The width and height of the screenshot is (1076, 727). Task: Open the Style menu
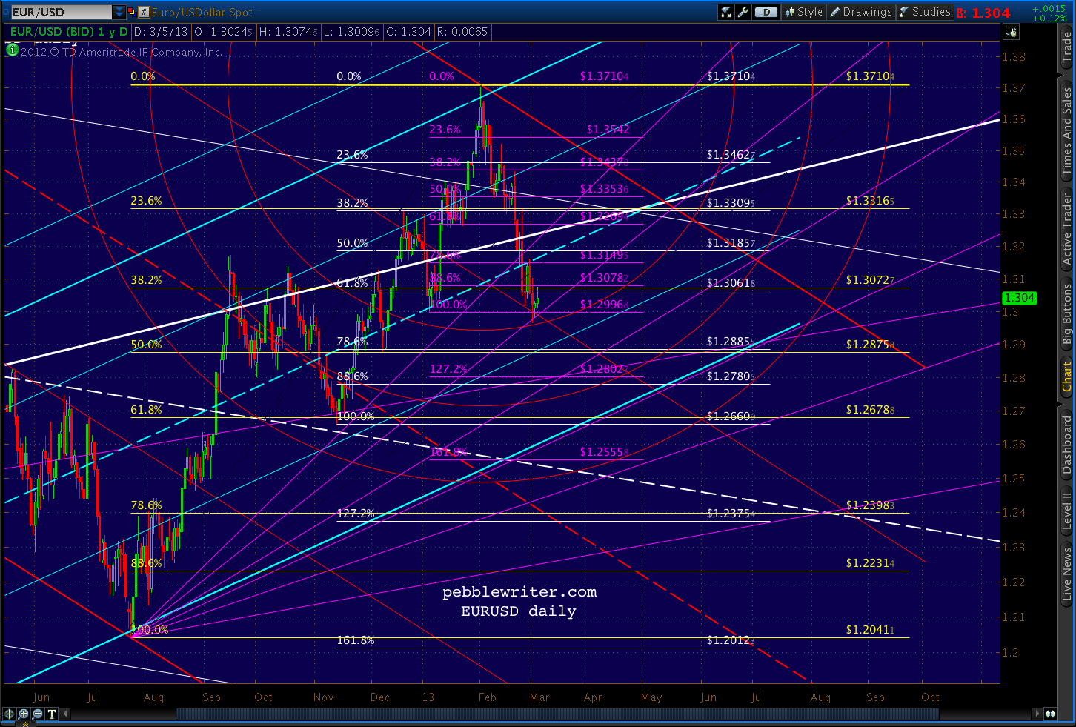[803, 12]
